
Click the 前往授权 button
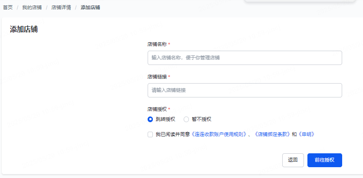click(x=324, y=160)
